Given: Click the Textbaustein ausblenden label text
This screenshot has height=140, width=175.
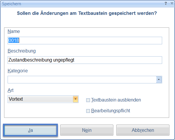Looking at the screenshot, I should pyautogui.click(x=116, y=100).
